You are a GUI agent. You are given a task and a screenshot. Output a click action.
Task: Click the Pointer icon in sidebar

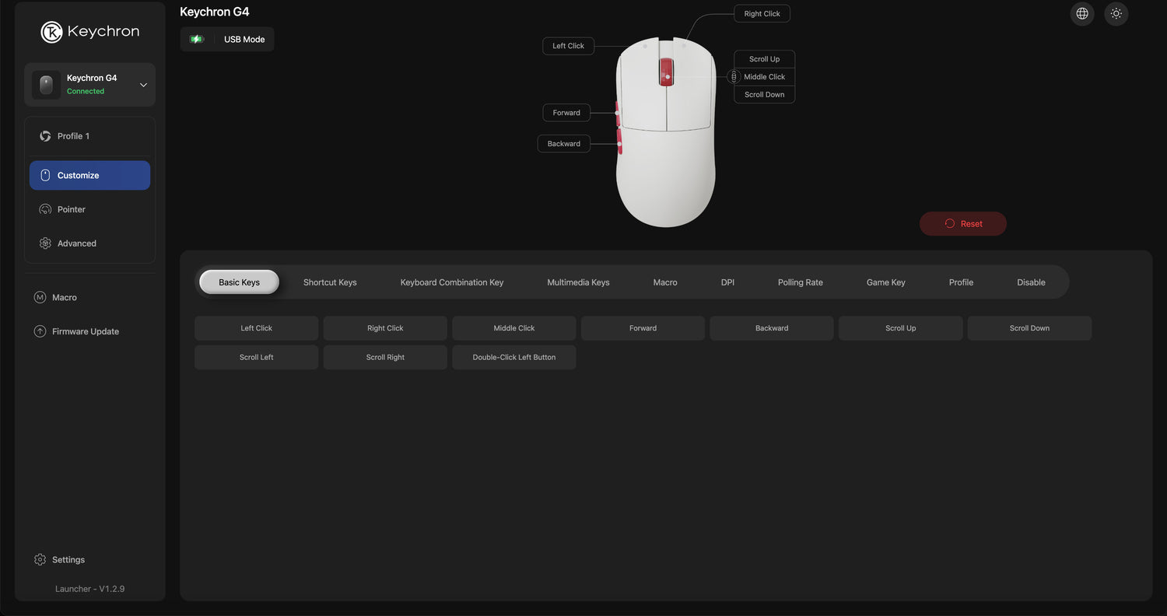(45, 209)
